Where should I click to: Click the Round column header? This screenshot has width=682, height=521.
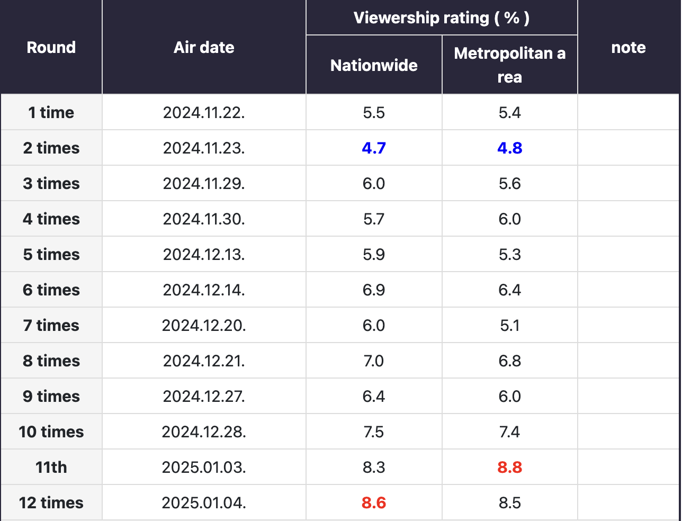(51, 48)
